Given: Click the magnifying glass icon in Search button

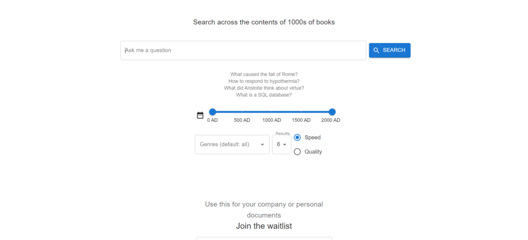Looking at the screenshot, I should coord(376,50).
